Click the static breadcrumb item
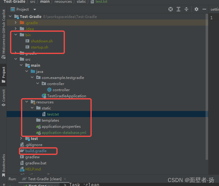This screenshot has height=186, width=219. pyautogui.click(x=81, y=2)
